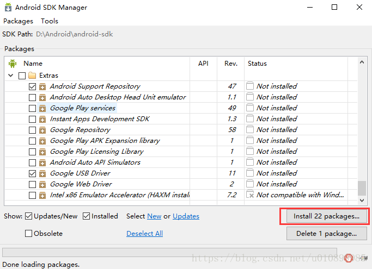Click the Extras folder icon

point(32,76)
